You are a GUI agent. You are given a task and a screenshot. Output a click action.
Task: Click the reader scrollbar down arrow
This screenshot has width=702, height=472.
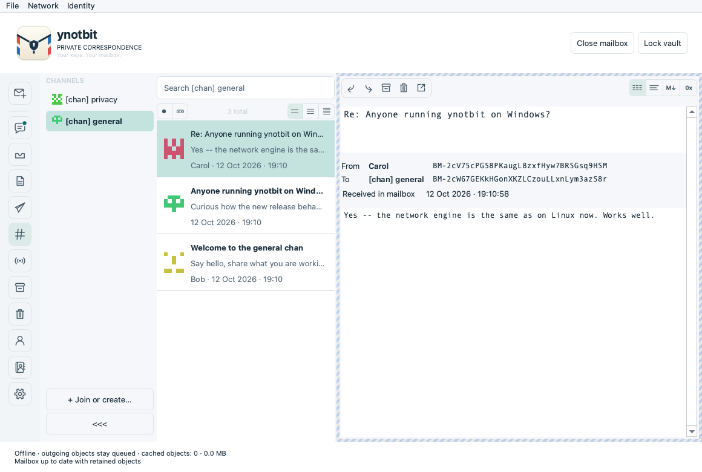tap(692, 431)
